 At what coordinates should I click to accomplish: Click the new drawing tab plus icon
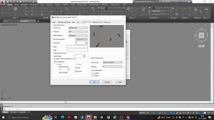point(38,21)
